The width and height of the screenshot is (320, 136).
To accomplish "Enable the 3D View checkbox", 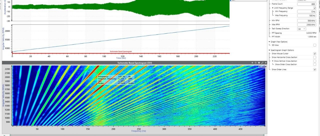I will 315,45.
